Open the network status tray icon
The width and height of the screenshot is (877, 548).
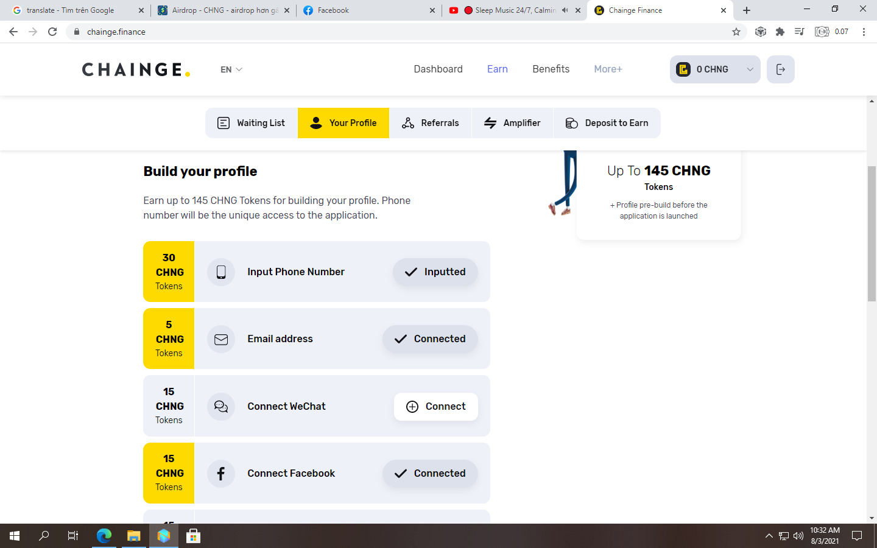point(784,536)
